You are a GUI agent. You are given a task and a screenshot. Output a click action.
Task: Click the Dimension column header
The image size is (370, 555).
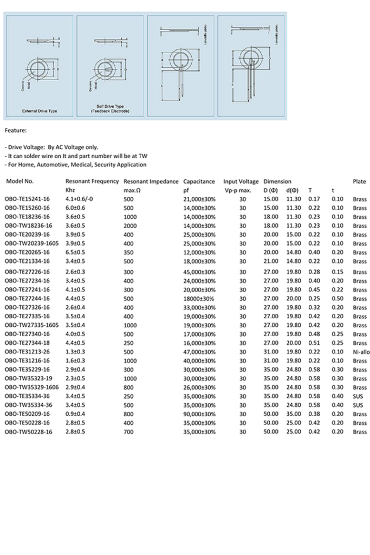coord(277,181)
